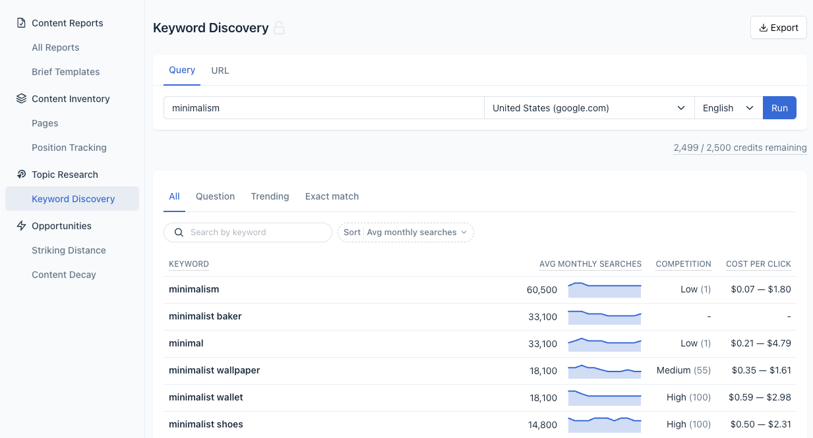Viewport: 813px width, 438px height.
Task: Click the minimalism keyword row
Action: (480, 290)
